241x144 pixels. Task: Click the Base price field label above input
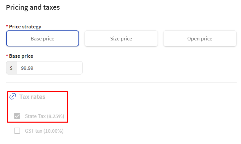pyautogui.click(x=21, y=56)
